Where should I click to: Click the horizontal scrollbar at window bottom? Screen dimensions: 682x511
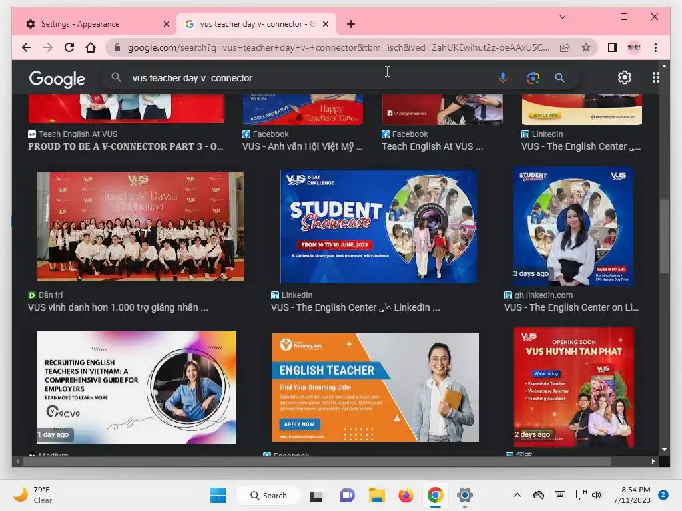(318, 462)
